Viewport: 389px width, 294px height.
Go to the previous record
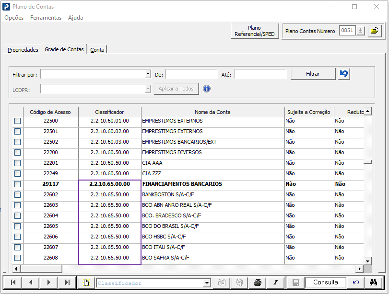tap(31, 283)
